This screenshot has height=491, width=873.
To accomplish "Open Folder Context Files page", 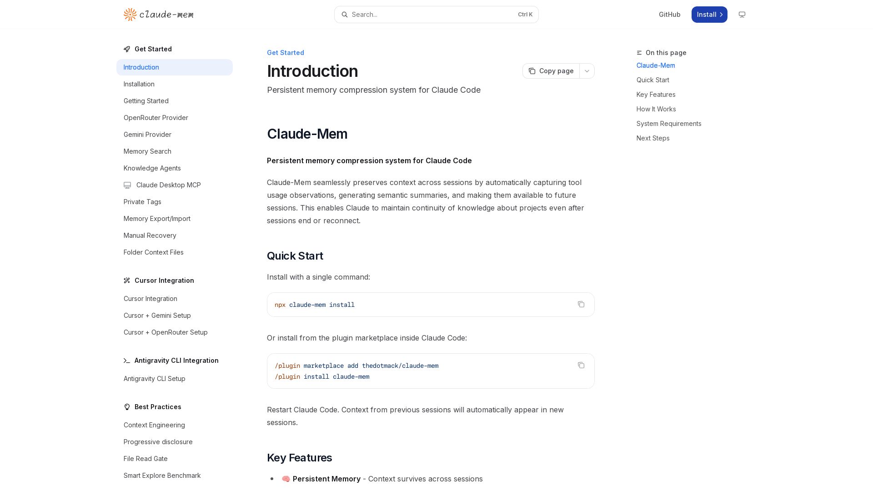I will (x=175, y=252).
